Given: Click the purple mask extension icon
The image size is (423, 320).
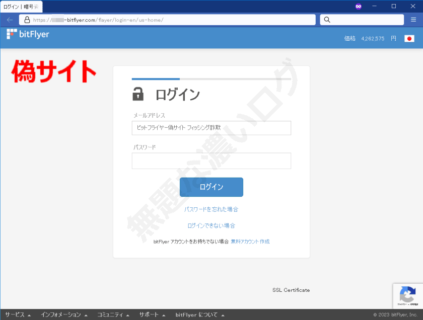Looking at the screenshot, I should coord(358,6).
